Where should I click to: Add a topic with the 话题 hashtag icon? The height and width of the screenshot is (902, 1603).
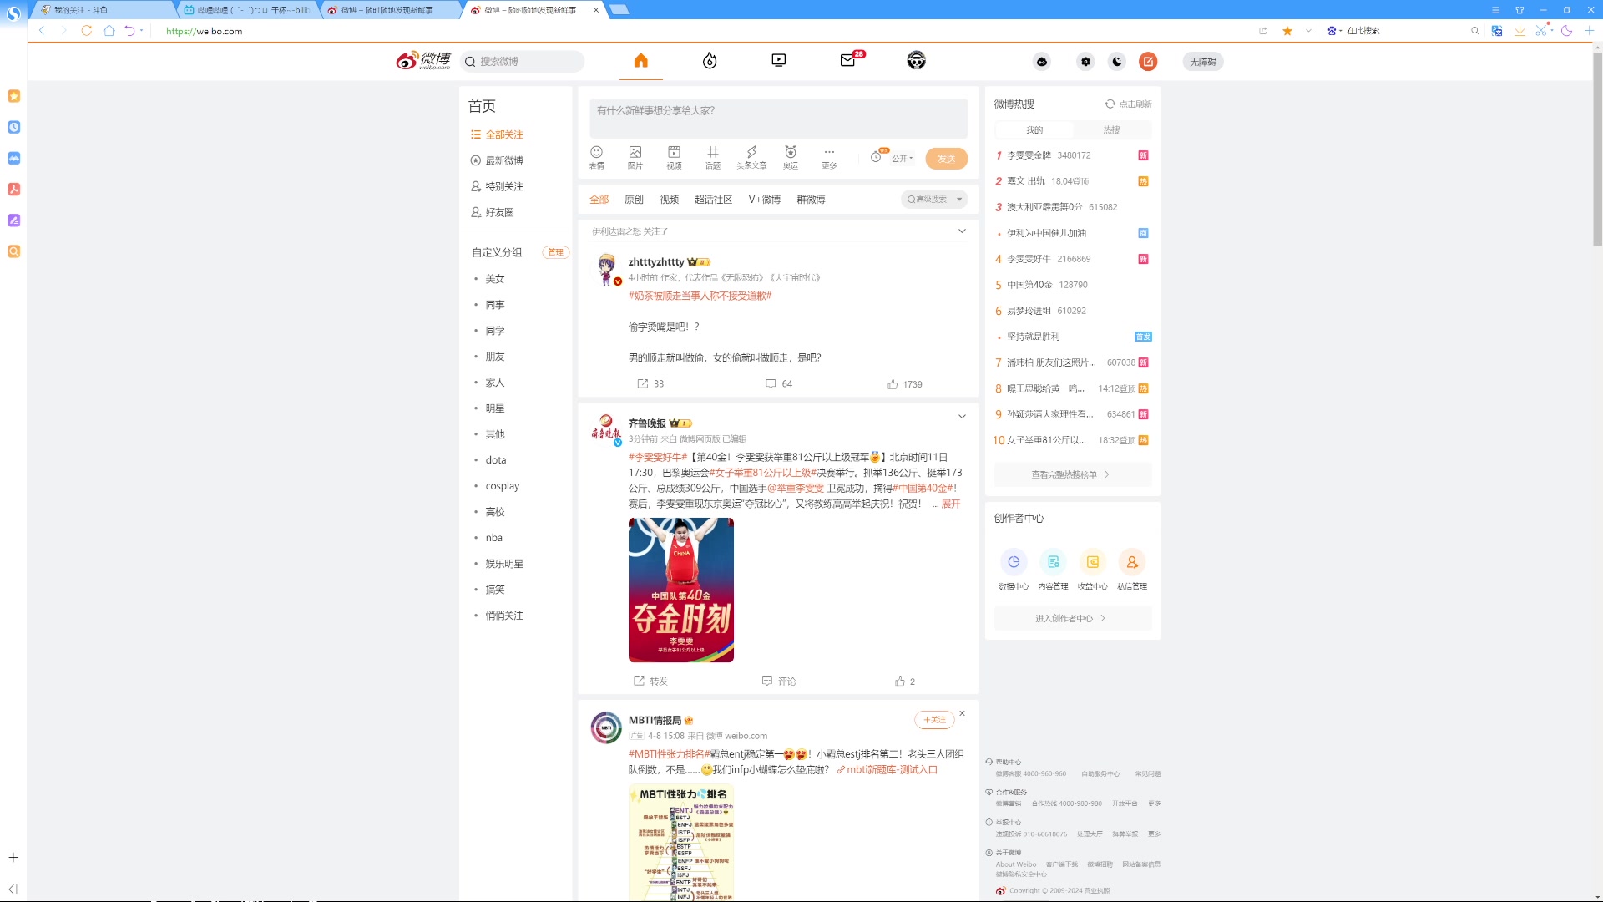pyautogui.click(x=712, y=157)
